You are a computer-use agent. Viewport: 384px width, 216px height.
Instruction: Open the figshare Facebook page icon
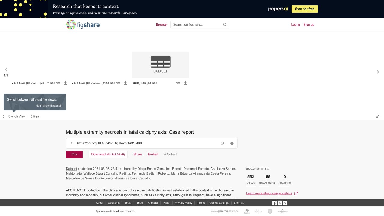(274, 203)
